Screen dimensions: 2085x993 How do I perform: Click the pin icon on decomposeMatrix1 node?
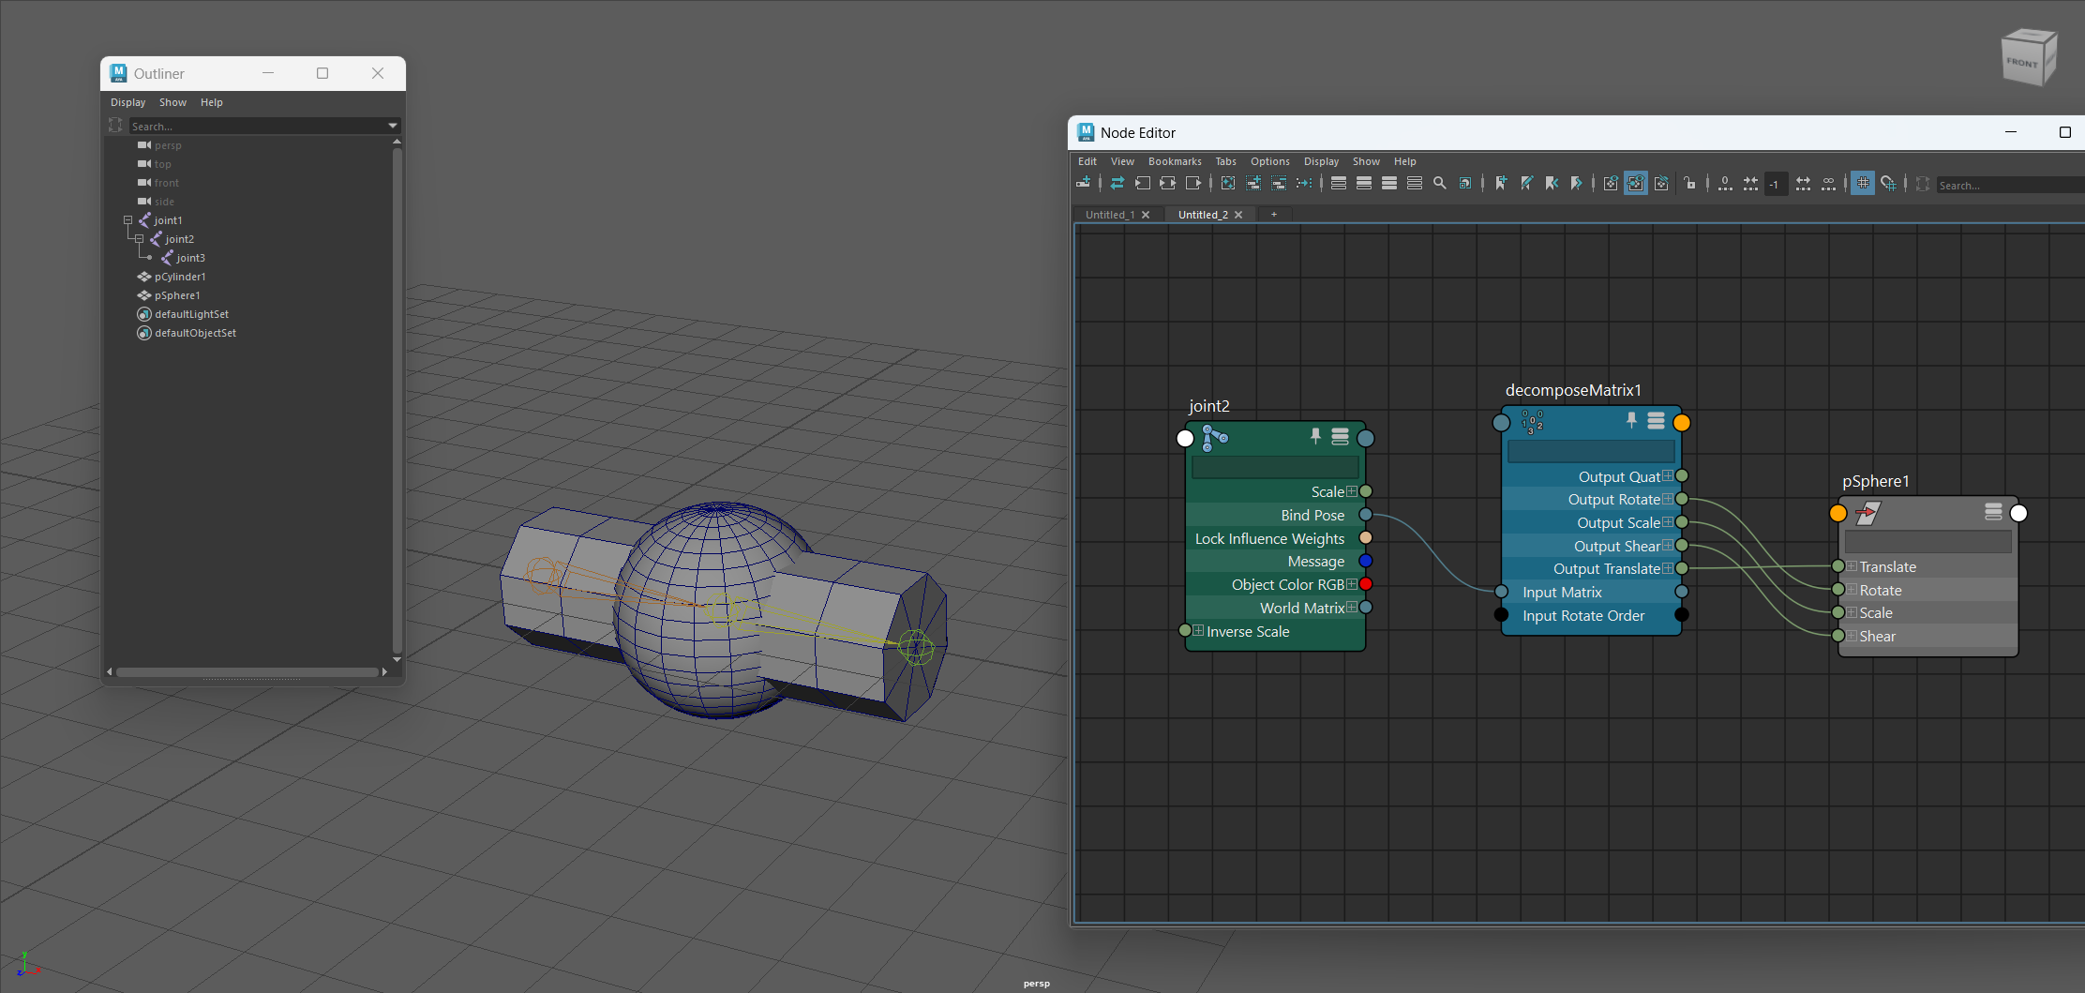coord(1631,421)
